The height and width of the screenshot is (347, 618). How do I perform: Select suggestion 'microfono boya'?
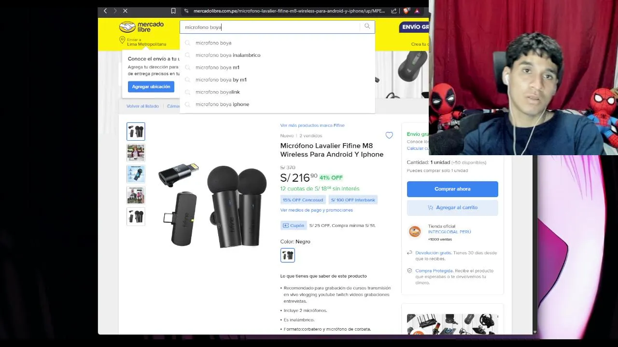(x=277, y=43)
